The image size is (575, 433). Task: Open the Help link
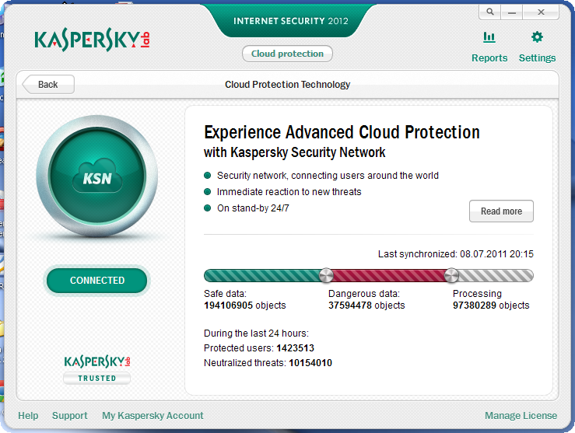(x=28, y=415)
